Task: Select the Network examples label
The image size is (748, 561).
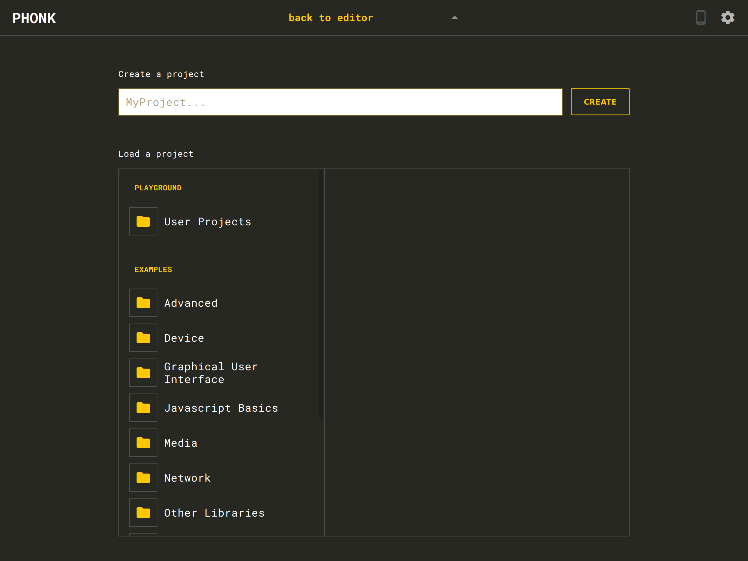Action: click(x=187, y=478)
